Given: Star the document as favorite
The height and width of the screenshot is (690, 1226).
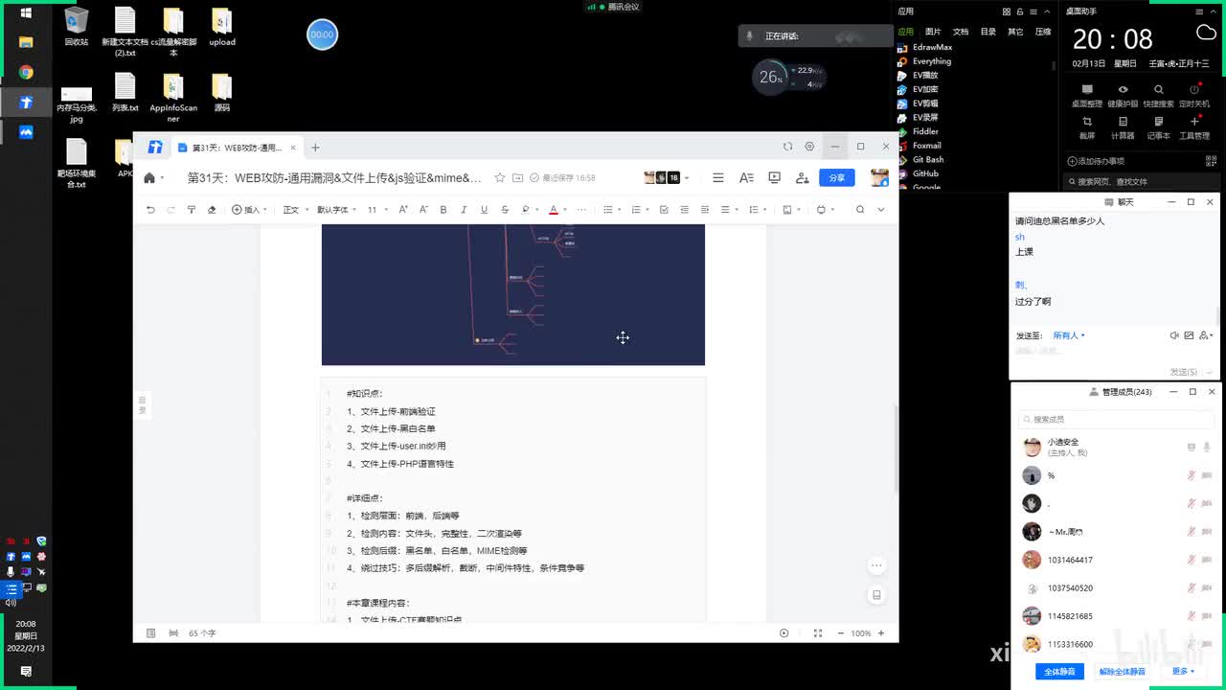Looking at the screenshot, I should (499, 177).
